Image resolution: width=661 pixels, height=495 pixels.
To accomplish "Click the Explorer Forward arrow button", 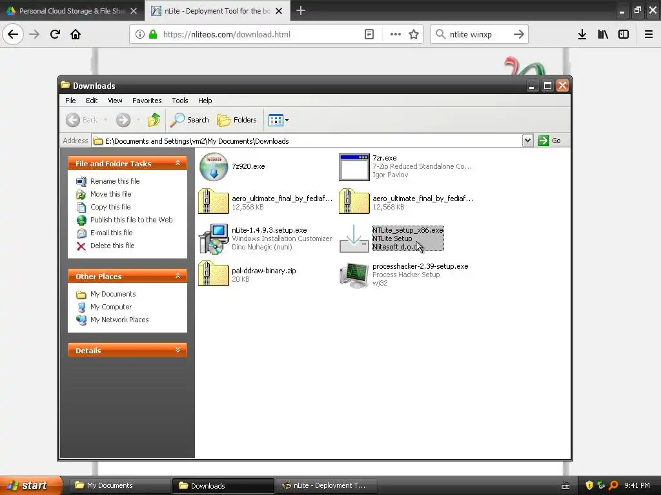I will (x=123, y=120).
